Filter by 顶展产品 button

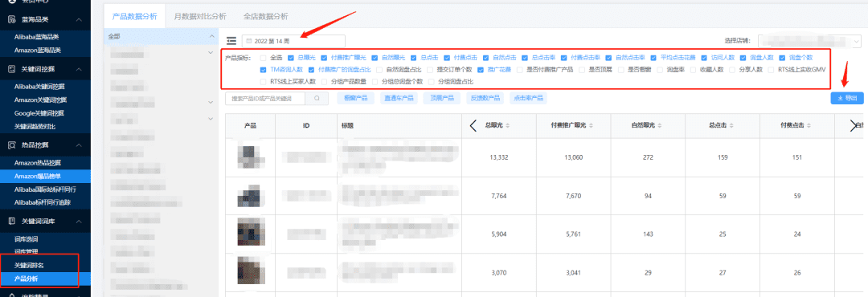tap(442, 98)
